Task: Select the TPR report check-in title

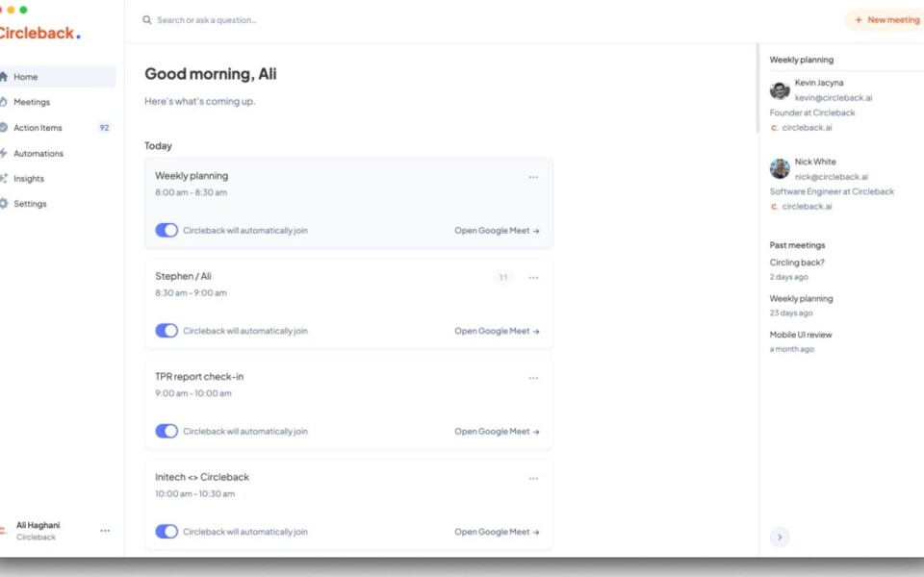Action: click(x=199, y=376)
